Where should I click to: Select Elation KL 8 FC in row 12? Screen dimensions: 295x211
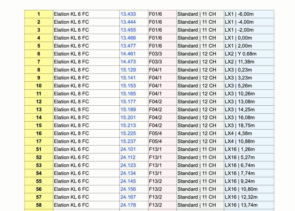click(71, 102)
